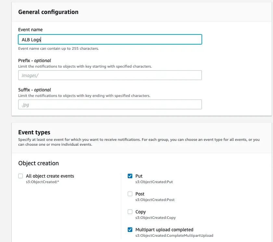Image resolution: width=273 pixels, height=242 pixels.
Task: Click the s3:ObjectCreated:CompleteMultipartUpload identifier text
Action: 174,235
